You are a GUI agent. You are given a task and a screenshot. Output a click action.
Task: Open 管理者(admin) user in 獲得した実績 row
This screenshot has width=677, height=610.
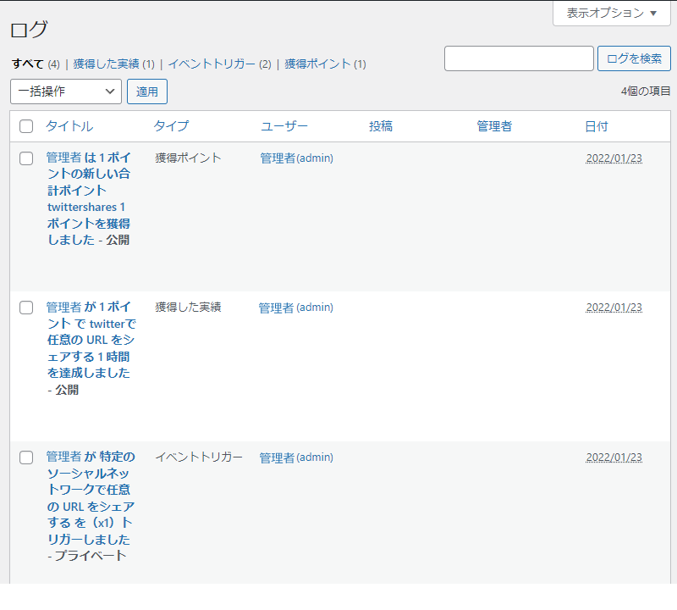click(x=295, y=308)
